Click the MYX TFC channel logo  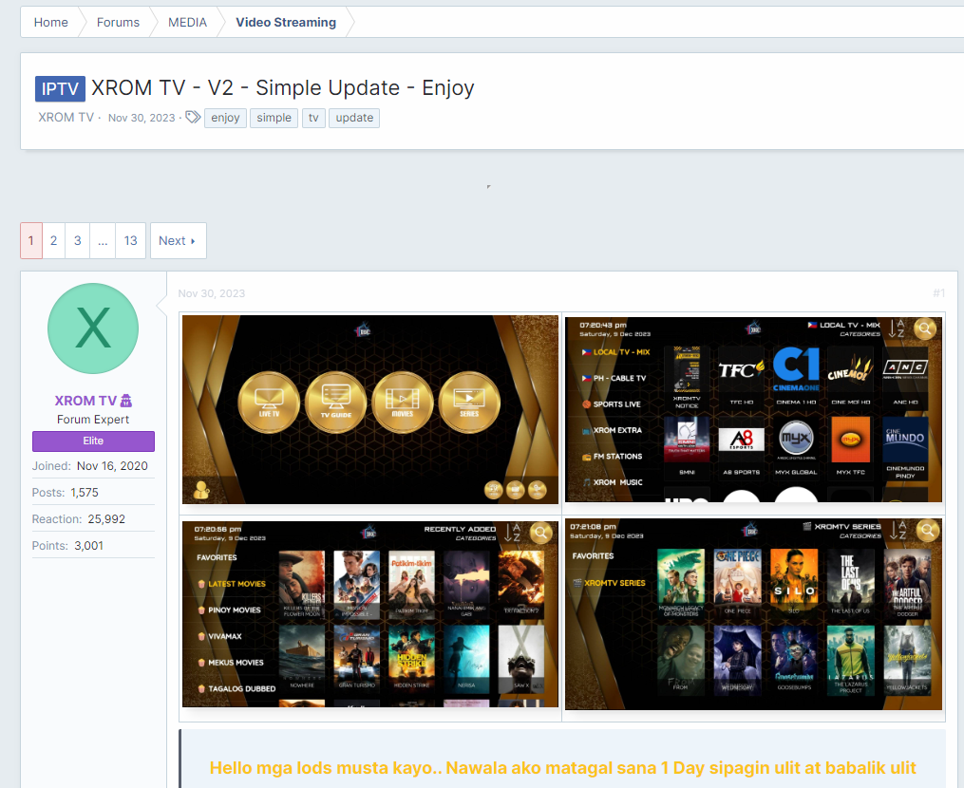click(850, 441)
